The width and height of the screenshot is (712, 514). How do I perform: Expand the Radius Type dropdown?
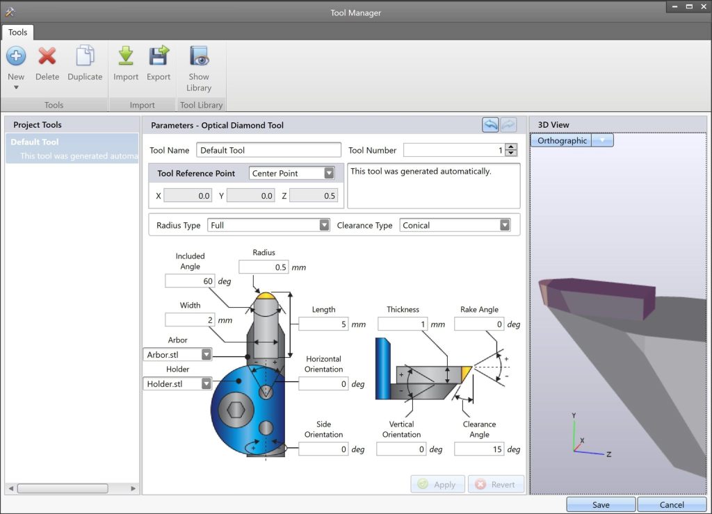323,225
